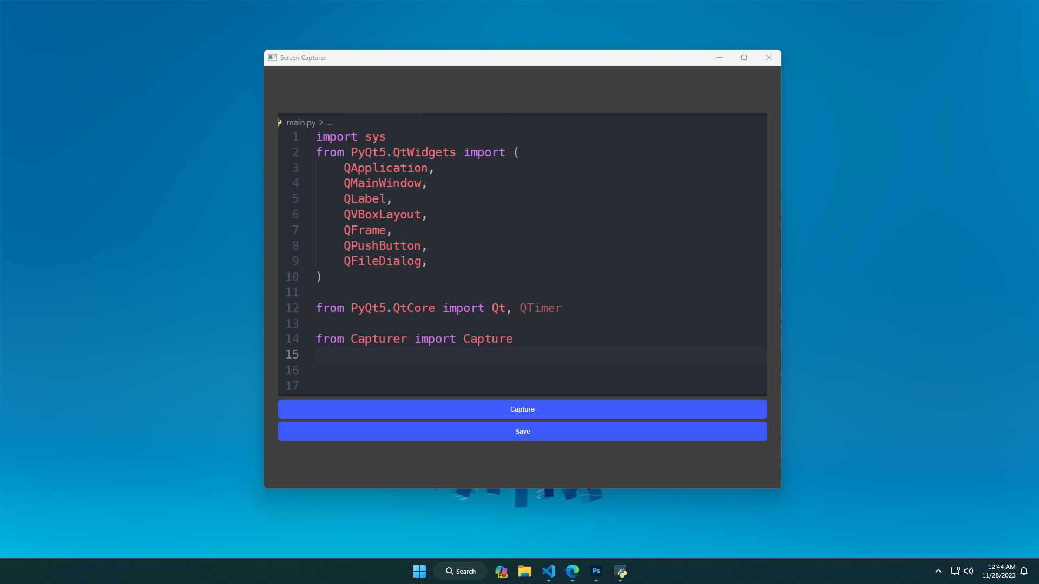Click the Save button
The height and width of the screenshot is (584, 1039).
click(522, 431)
